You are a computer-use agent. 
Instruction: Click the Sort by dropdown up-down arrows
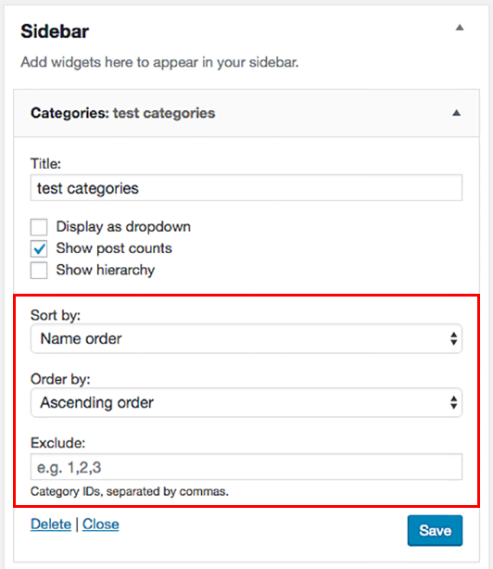tap(453, 338)
